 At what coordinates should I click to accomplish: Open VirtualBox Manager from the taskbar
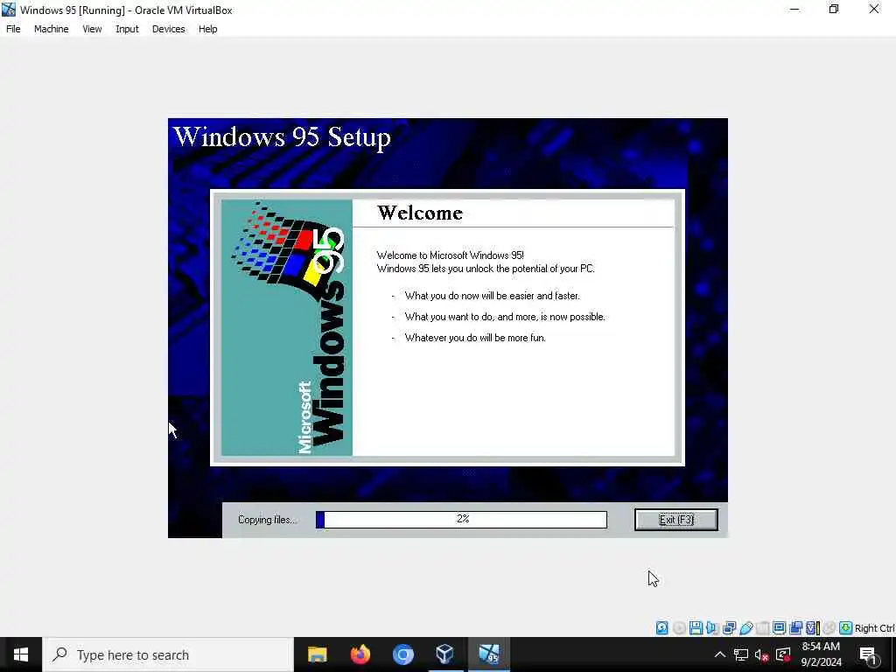[445, 654]
